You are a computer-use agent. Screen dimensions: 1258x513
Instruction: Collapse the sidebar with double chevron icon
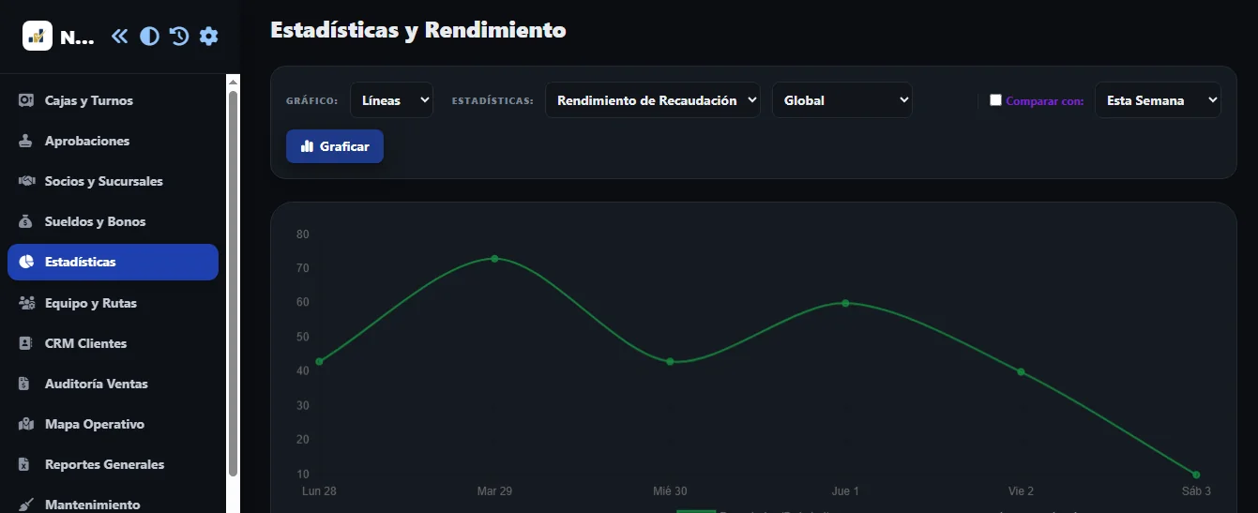(x=119, y=37)
